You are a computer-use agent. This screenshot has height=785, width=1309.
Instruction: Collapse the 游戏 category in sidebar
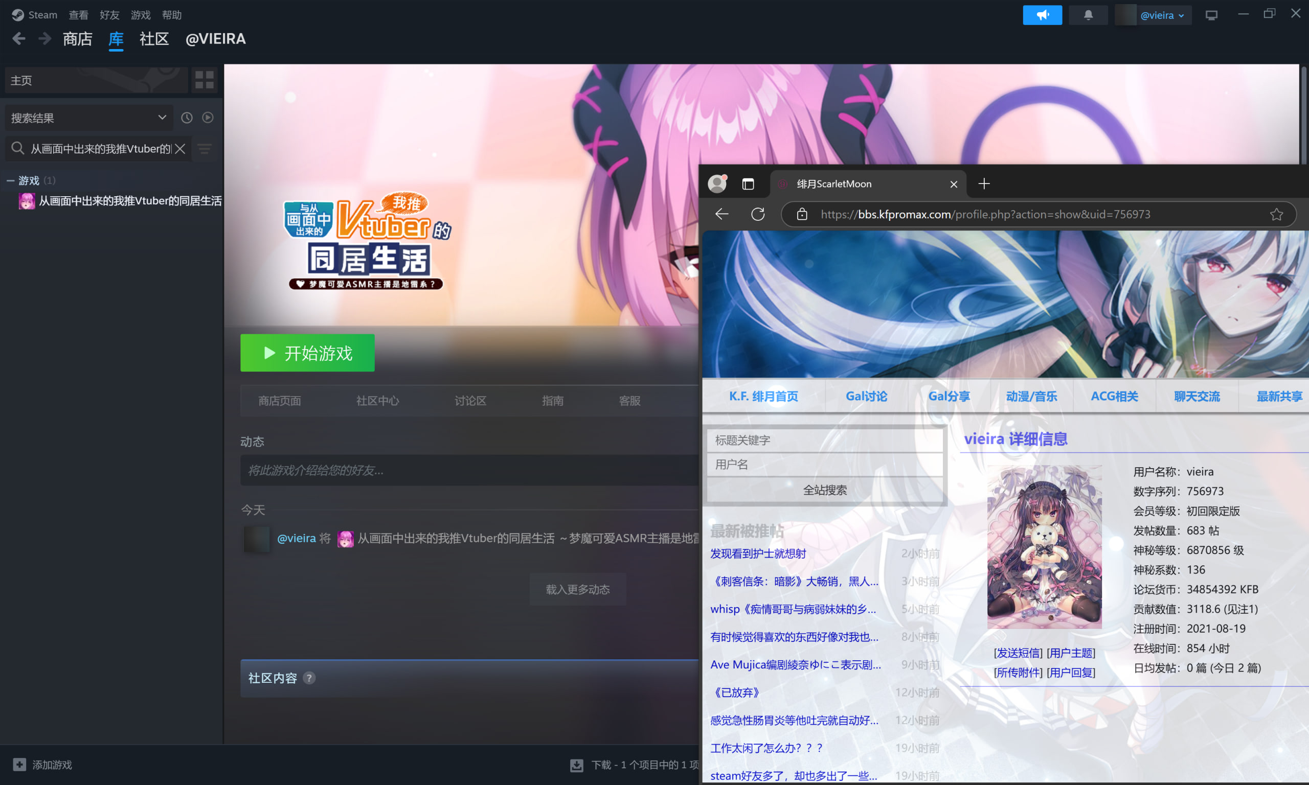(x=10, y=180)
